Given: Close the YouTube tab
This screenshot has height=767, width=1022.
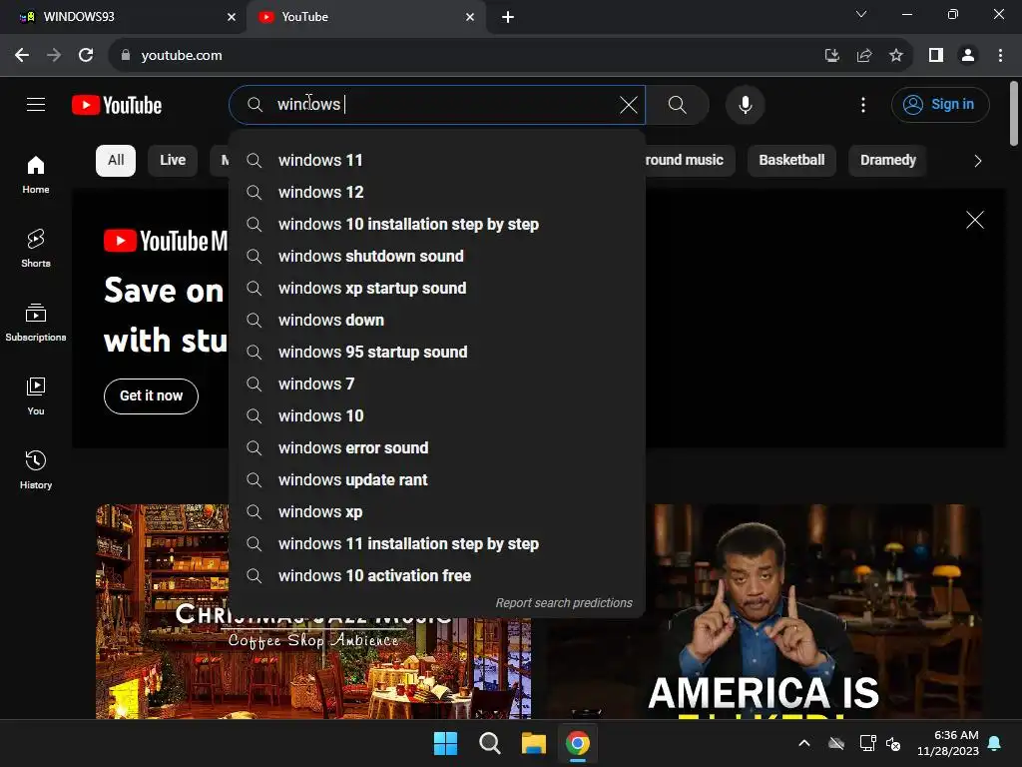Looking at the screenshot, I should pyautogui.click(x=470, y=17).
